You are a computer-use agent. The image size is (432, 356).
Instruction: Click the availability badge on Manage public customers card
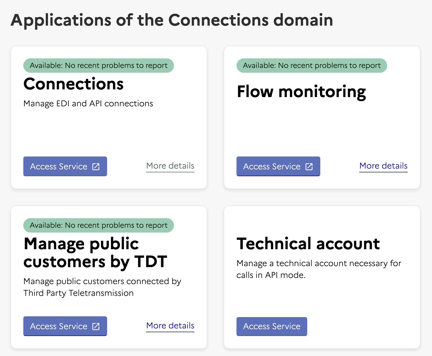coord(98,225)
